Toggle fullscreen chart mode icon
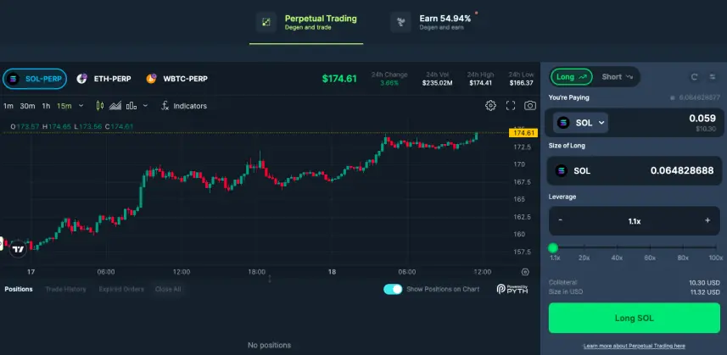Screen dimensions: 727x355 point(511,106)
